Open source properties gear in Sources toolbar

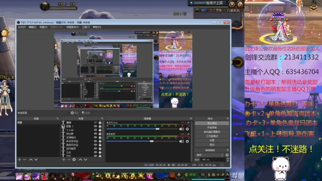74,159
